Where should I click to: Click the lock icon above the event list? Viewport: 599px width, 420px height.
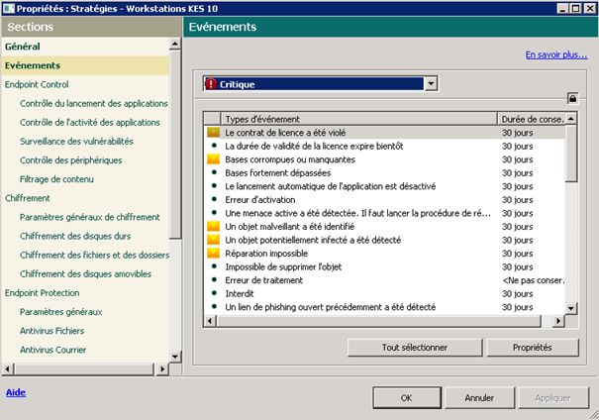click(x=571, y=98)
